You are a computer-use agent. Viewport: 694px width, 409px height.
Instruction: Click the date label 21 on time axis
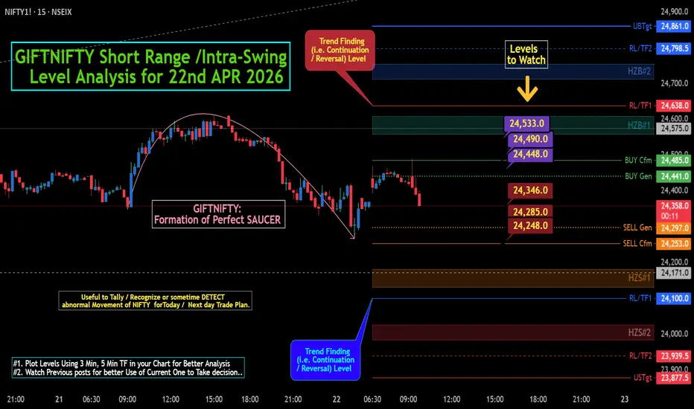coord(59,399)
